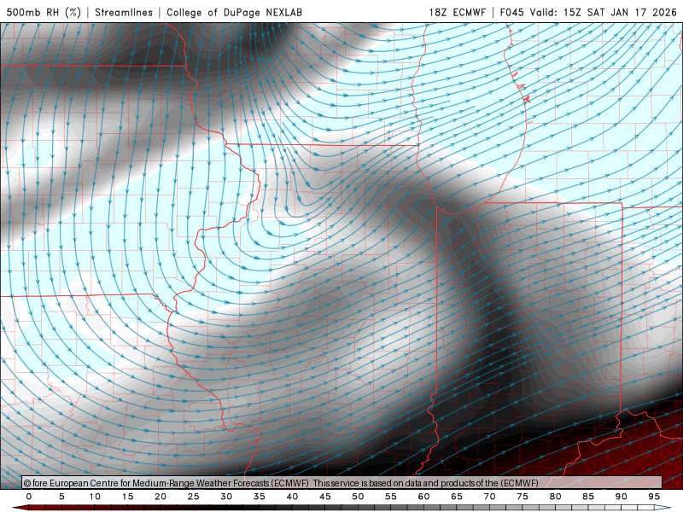683x512 pixels.
Task: Select the "45" color scale label
Action: [x=325, y=497]
